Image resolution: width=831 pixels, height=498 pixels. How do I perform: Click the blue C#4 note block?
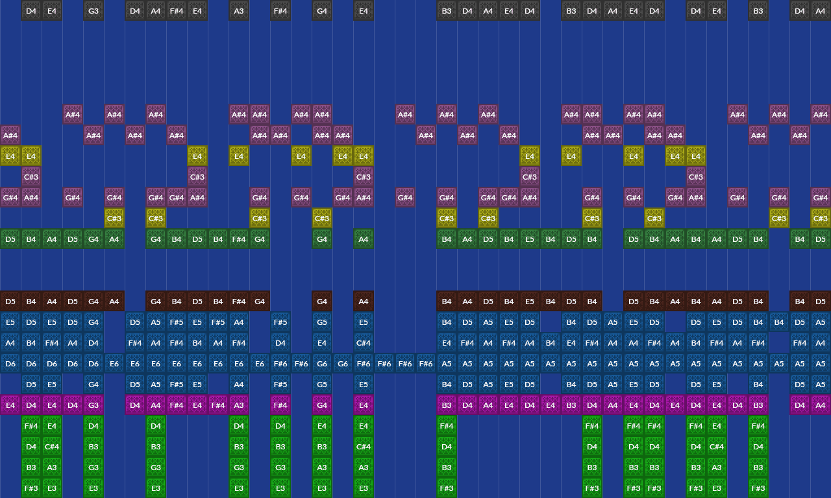[364, 342]
